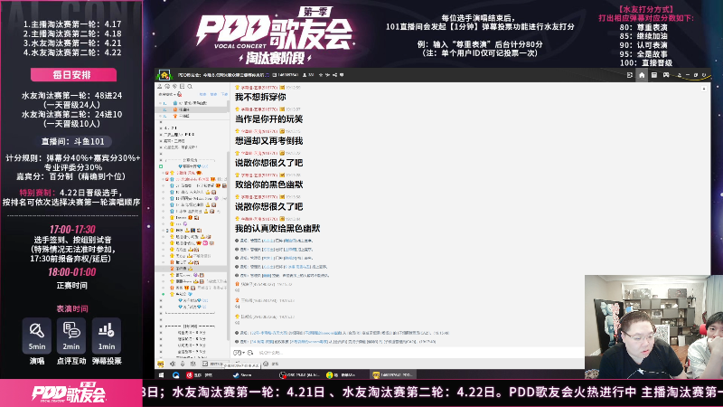Open the mode dropdown above channel list
The width and height of the screenshot is (723, 407).
(x=167, y=94)
